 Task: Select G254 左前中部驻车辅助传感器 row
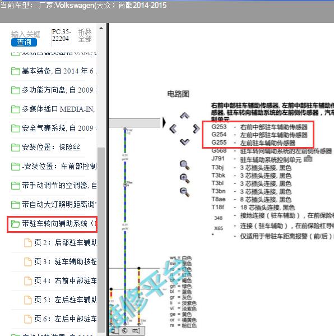[x=259, y=135]
